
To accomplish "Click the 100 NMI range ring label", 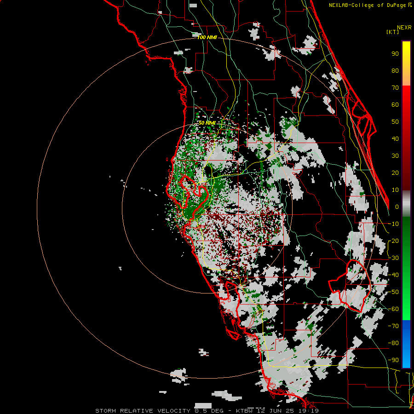I will pyautogui.click(x=207, y=38).
